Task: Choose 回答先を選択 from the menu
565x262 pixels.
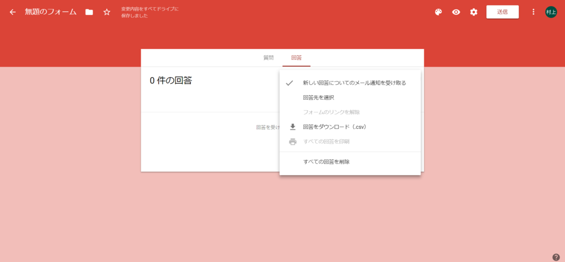Action: [x=350, y=97]
